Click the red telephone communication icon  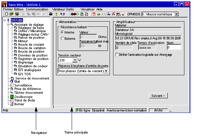pos(94,14)
